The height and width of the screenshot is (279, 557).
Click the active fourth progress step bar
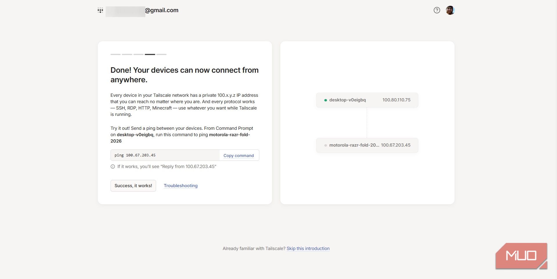point(150,54)
